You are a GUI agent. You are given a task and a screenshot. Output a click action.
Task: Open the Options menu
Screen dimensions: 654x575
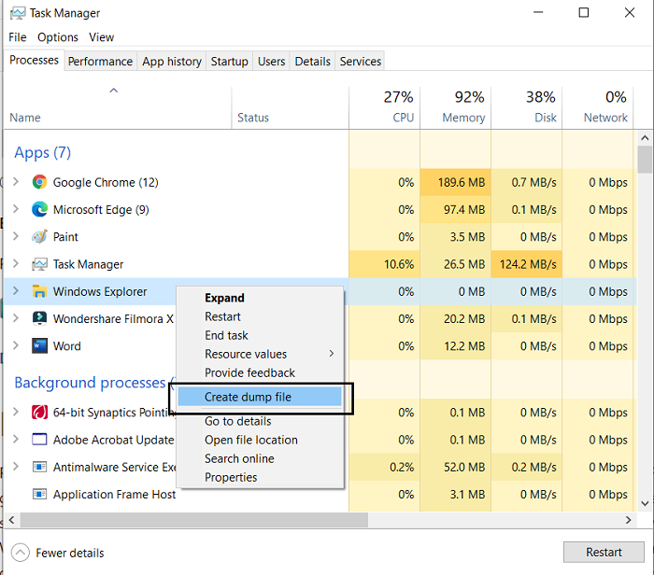[58, 37]
